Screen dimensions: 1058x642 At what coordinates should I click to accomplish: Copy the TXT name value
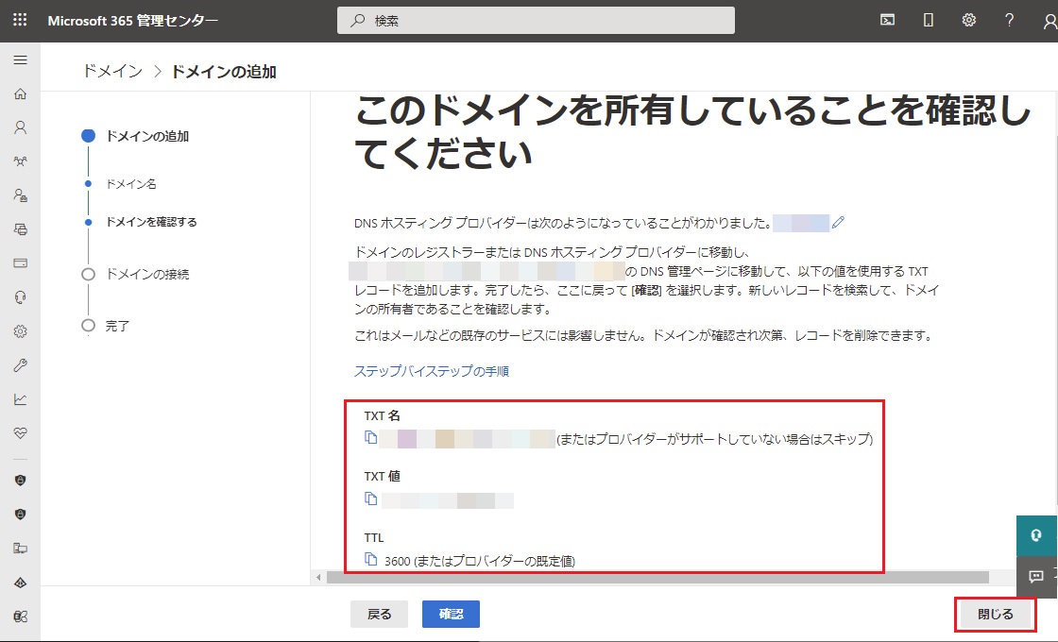(x=371, y=438)
